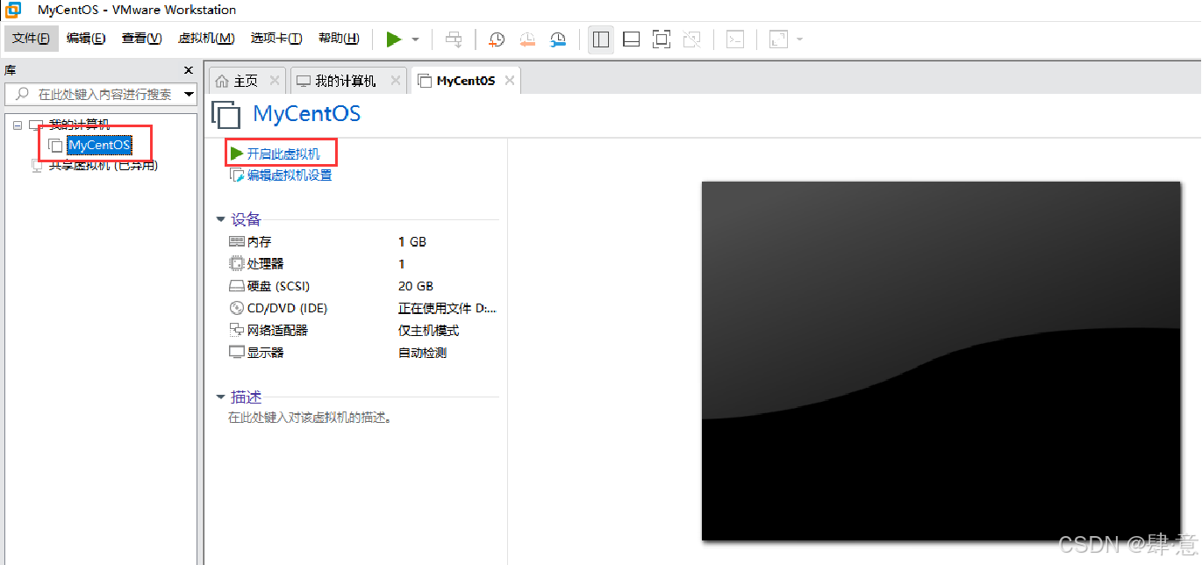Click the revert to snapshot icon
1202x565 pixels.
point(527,39)
